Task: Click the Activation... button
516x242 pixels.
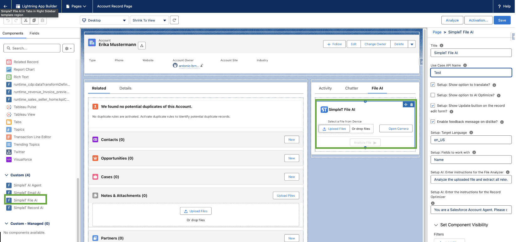Action: click(478, 20)
